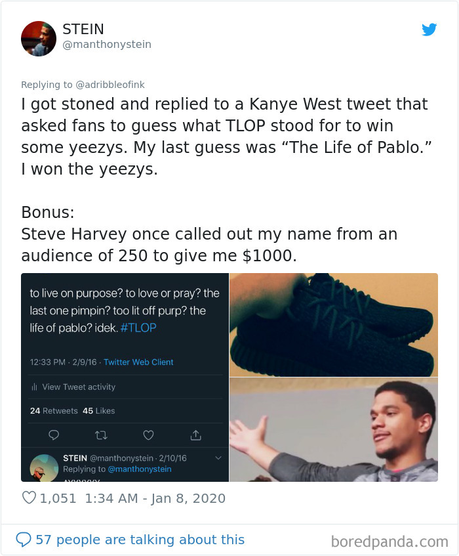This screenshot has width=459, height=556.
Task: Click the share icon in embedded tweet
Action: click(195, 435)
